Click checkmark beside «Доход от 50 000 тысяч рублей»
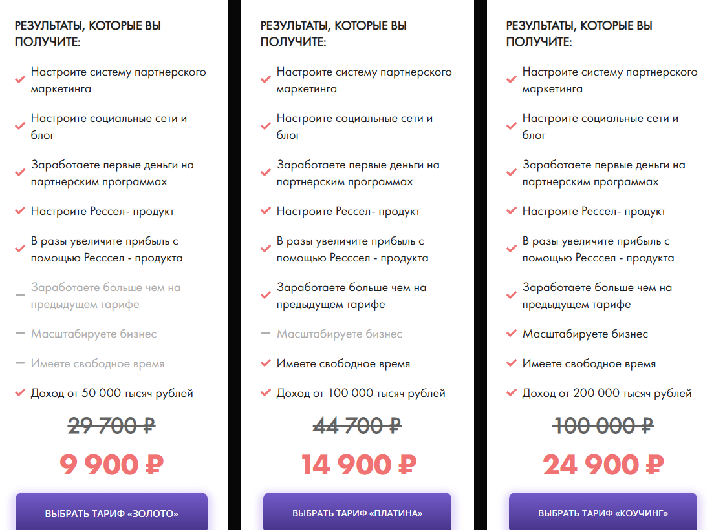Image resolution: width=714 pixels, height=530 pixels. [x=20, y=392]
